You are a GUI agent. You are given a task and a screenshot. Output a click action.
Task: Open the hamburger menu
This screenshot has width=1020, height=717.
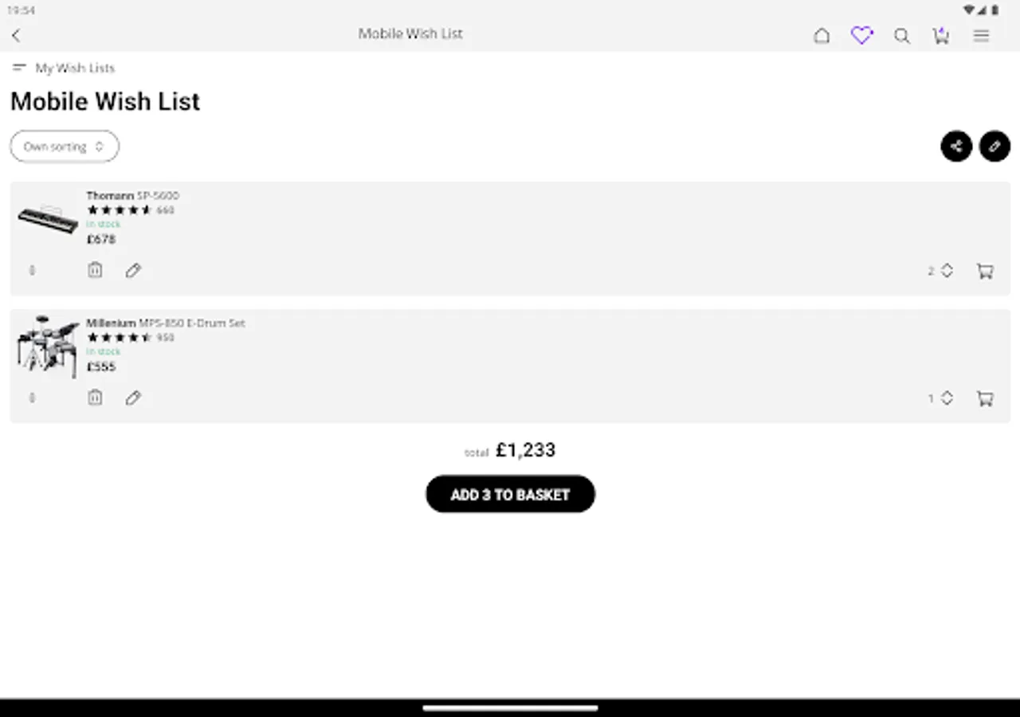[x=981, y=36]
